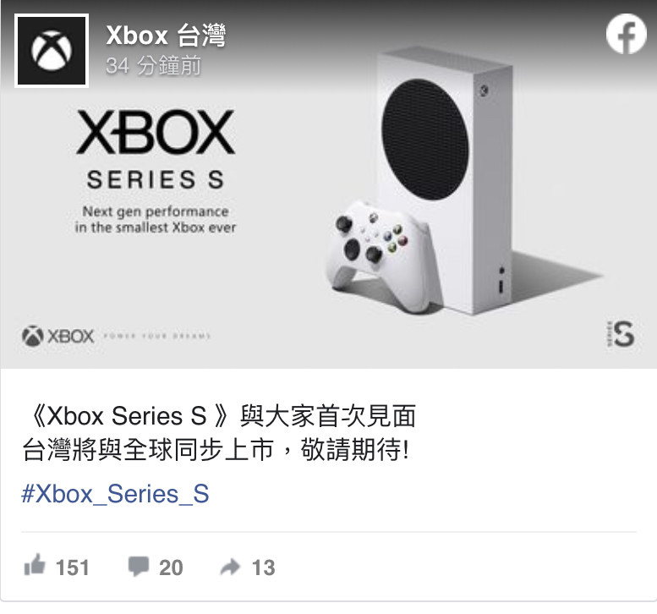Click the post text 與大家首次見面
Screen dimensions: 657x614
328,416
